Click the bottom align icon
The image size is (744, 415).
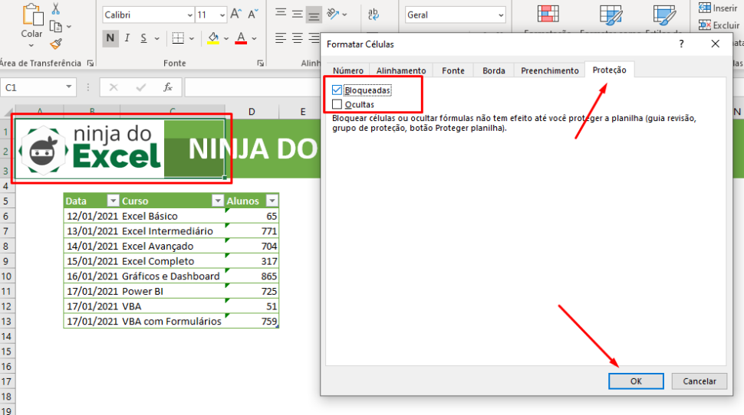[314, 15]
